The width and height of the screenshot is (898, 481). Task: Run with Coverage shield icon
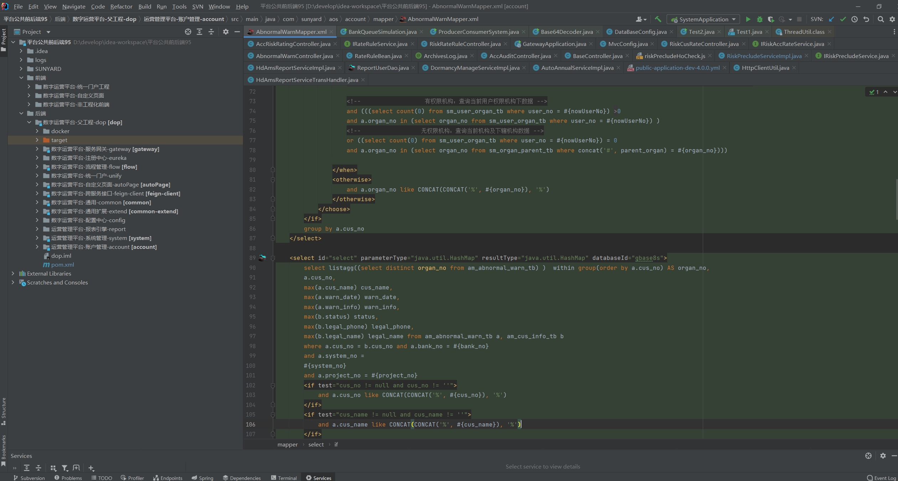tap(770, 19)
